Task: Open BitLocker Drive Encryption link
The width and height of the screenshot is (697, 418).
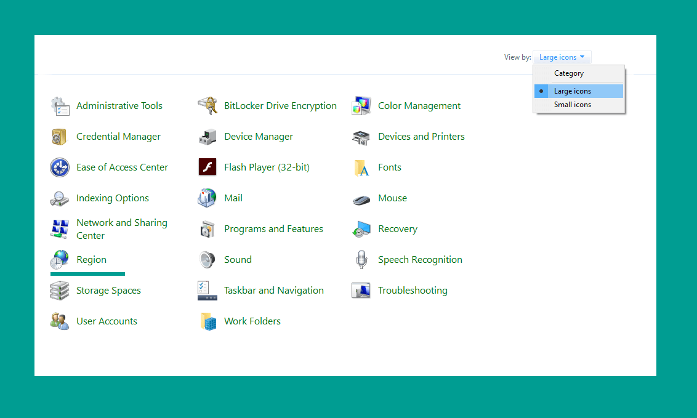Action: (280, 106)
